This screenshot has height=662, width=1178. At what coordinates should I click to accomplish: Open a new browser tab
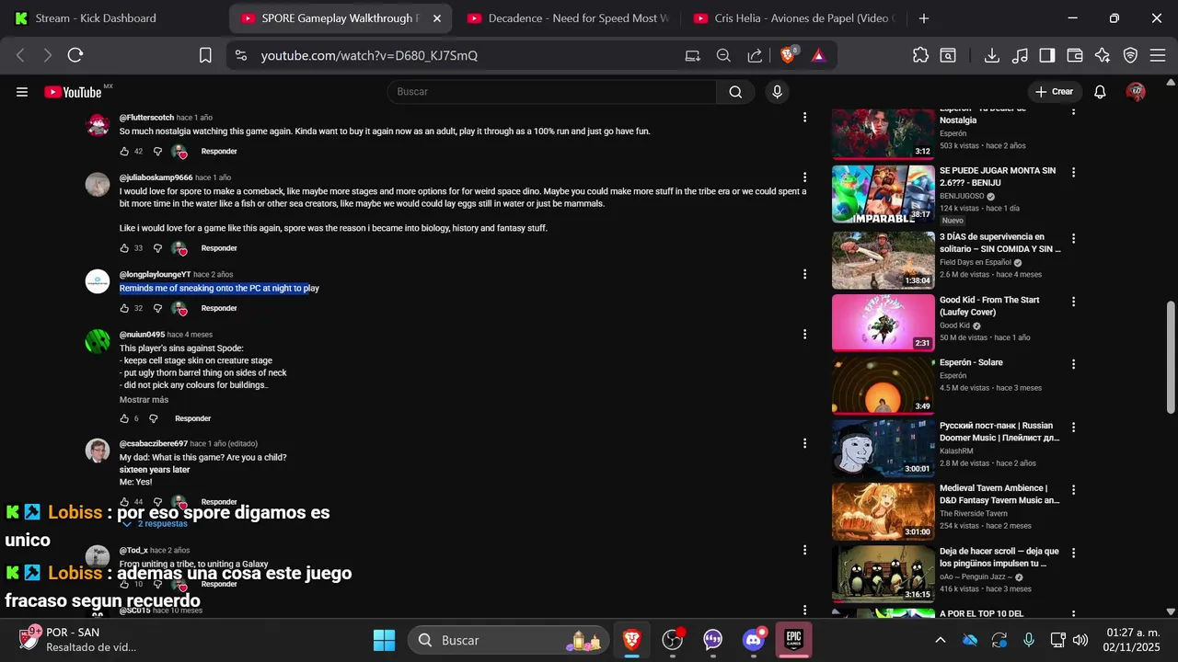[x=924, y=18]
